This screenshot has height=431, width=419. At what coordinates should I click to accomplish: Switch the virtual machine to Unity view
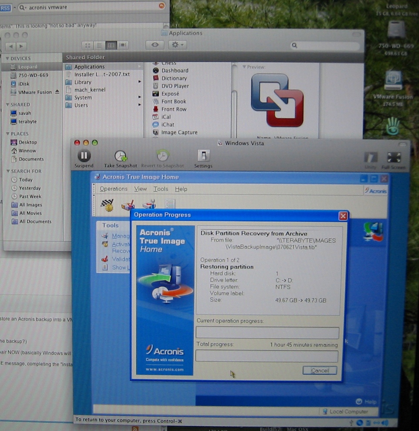pos(370,160)
